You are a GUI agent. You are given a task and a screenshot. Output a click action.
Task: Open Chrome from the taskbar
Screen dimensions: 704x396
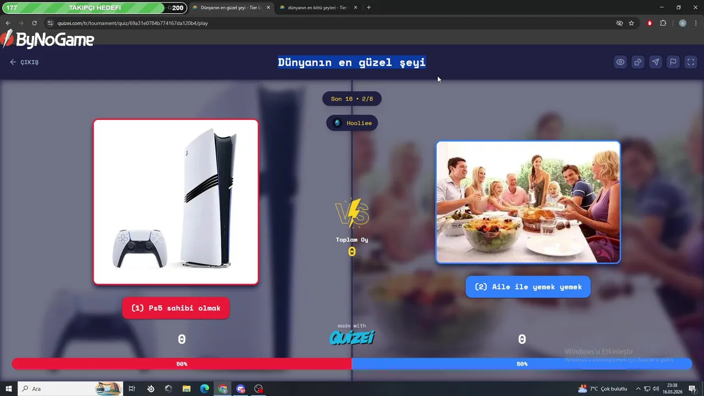(222, 389)
